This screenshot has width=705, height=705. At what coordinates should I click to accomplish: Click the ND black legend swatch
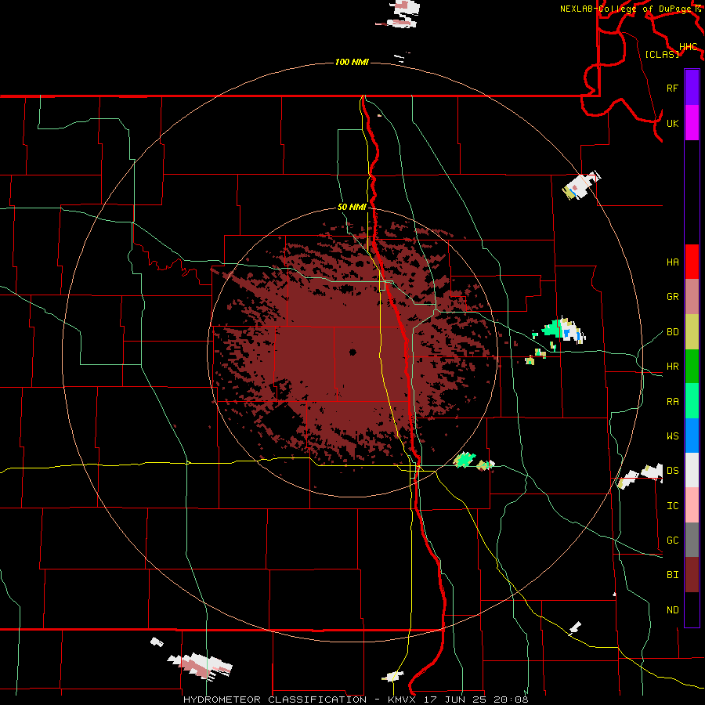click(692, 609)
